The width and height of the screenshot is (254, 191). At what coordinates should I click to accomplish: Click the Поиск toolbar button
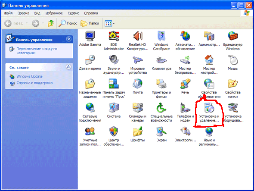68,23
